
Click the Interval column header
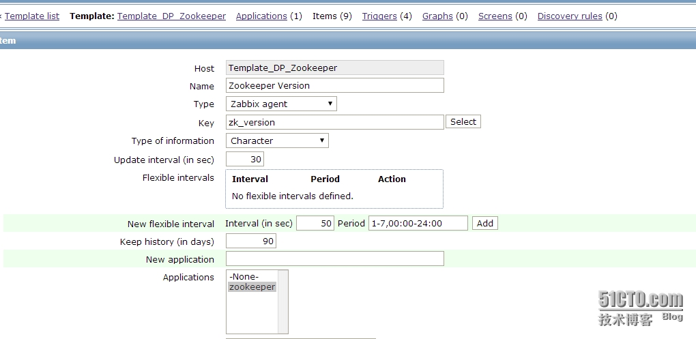click(x=250, y=179)
